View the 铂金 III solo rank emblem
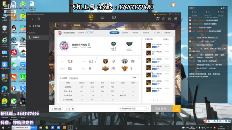 pyautogui.click(x=113, y=44)
